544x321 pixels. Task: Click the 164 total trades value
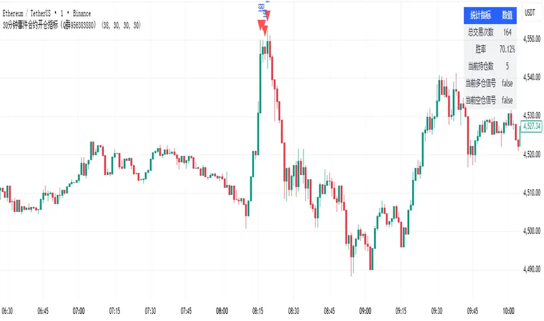pyautogui.click(x=507, y=32)
